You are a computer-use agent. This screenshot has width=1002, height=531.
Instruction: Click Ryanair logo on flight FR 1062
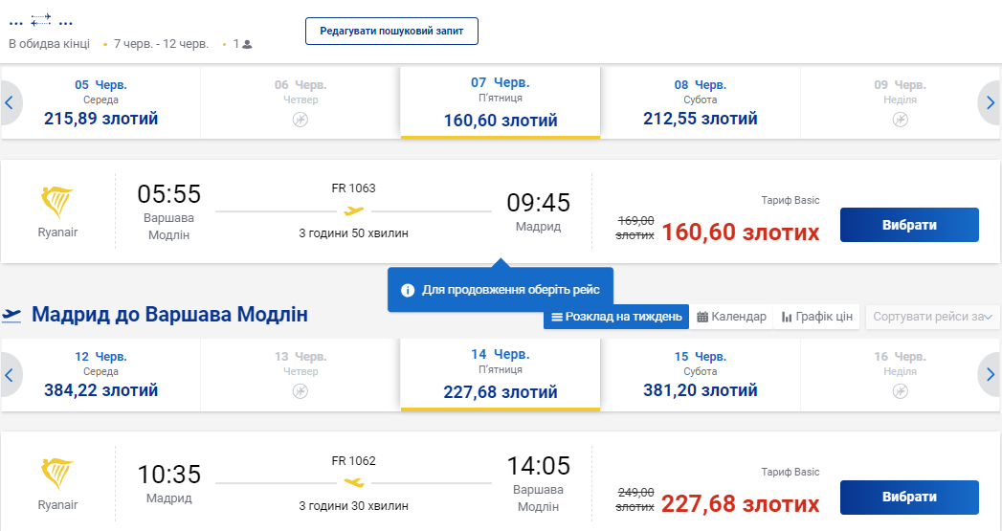pos(57,475)
